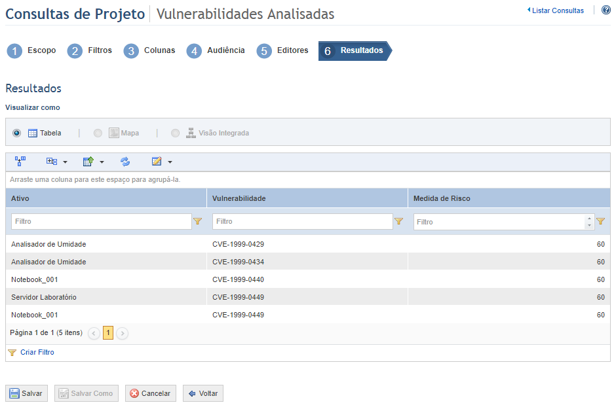Image resolution: width=616 pixels, height=409 pixels.
Task: Open the export dropdown arrow
Action: (102, 162)
